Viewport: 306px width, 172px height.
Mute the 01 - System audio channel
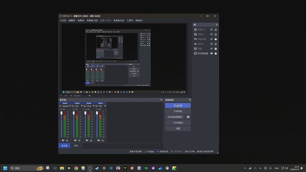[x=63, y=140]
